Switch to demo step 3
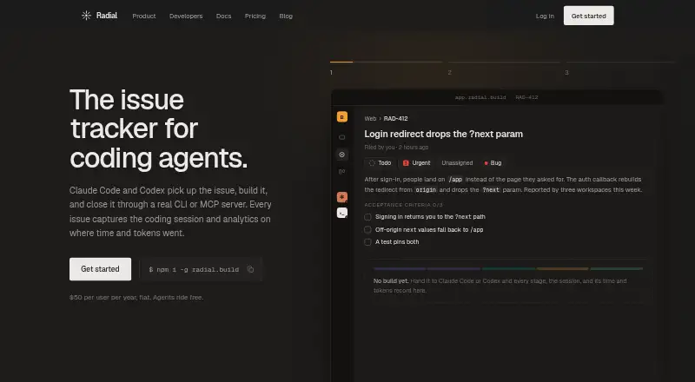This screenshot has height=382, width=695. point(620,68)
